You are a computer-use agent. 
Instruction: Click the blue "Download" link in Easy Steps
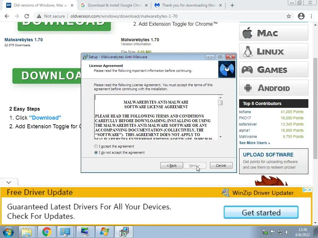tap(45, 118)
